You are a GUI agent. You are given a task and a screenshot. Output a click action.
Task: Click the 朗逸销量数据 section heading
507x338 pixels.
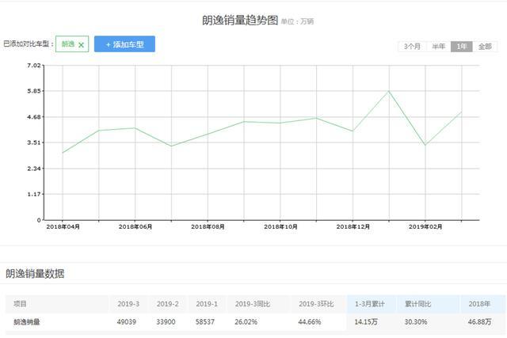click(x=35, y=274)
